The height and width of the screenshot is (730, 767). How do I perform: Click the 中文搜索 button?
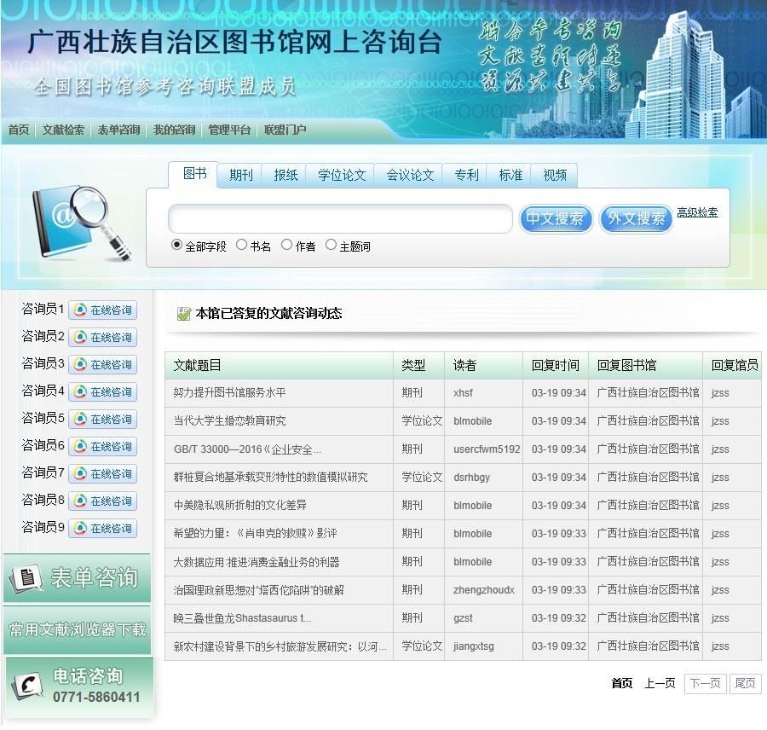pyautogui.click(x=555, y=218)
